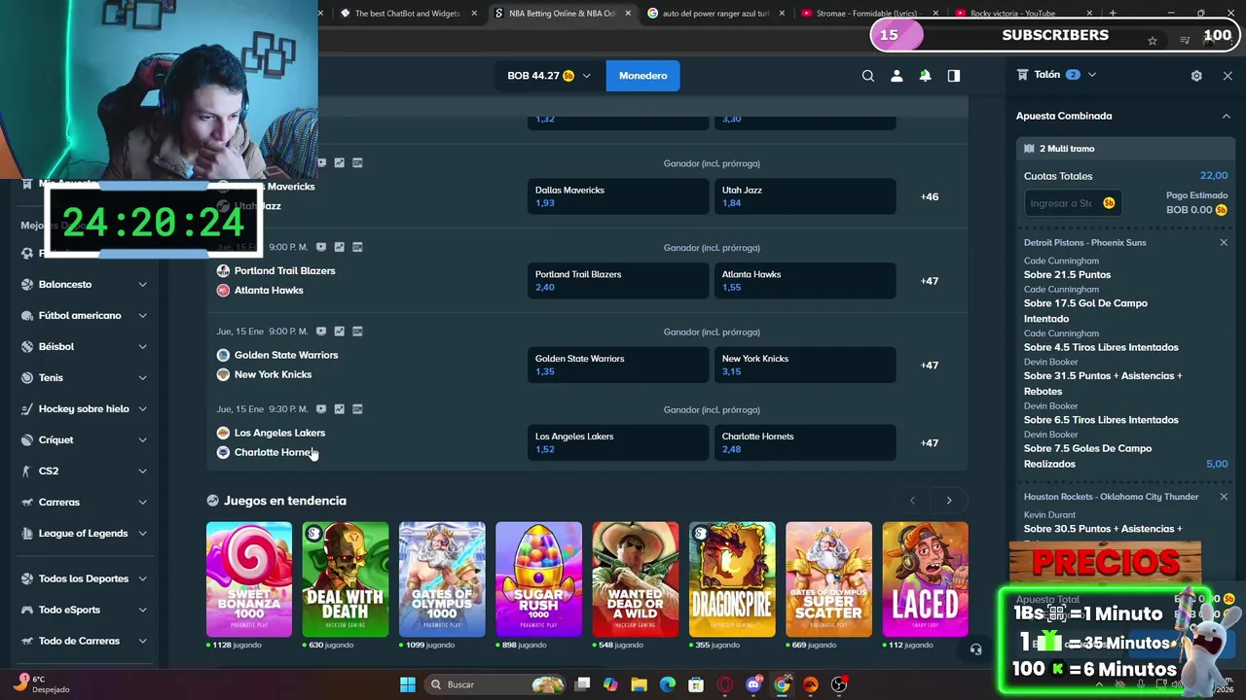This screenshot has height=700, width=1246.
Task: Toggle the side panel layout icon in header
Action: tap(954, 76)
